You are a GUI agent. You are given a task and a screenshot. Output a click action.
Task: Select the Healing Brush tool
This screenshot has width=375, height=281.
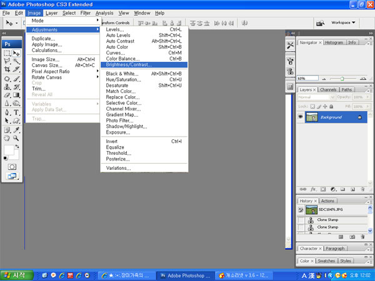(x=7, y=79)
